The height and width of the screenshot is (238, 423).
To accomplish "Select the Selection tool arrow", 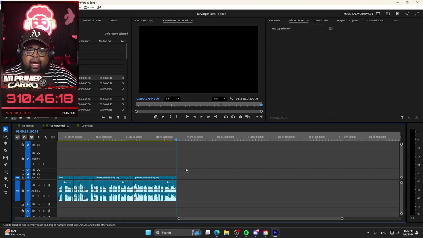I will pos(5,129).
